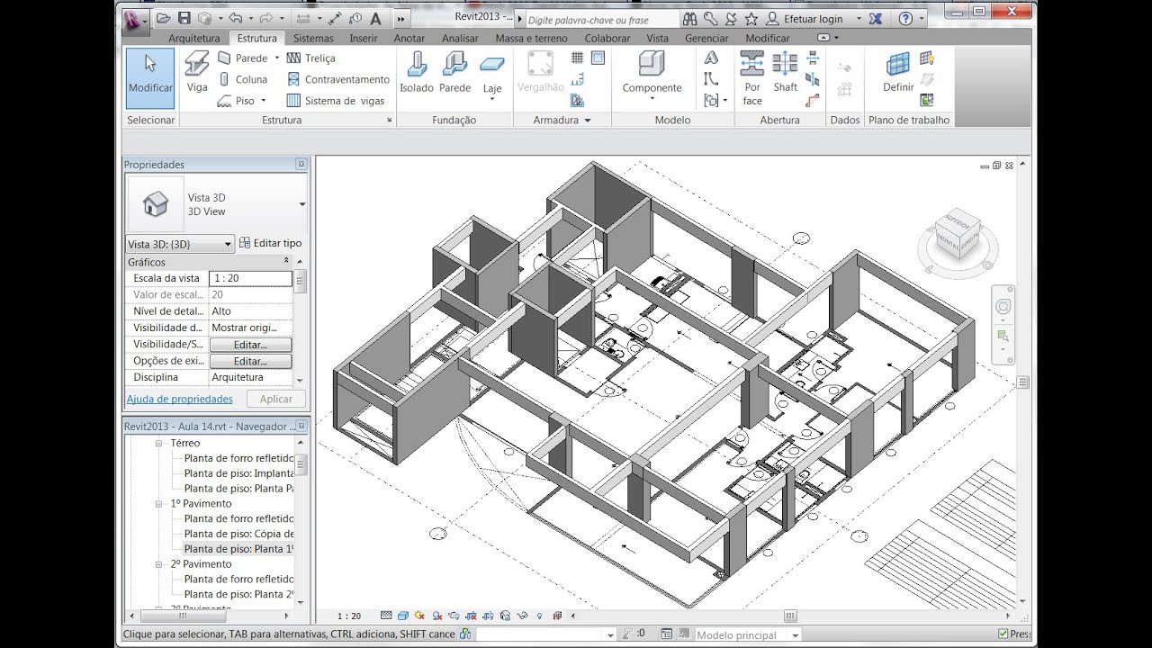The width and height of the screenshot is (1152, 648).
Task: Open the Ajuda de propriedades link
Action: [179, 399]
